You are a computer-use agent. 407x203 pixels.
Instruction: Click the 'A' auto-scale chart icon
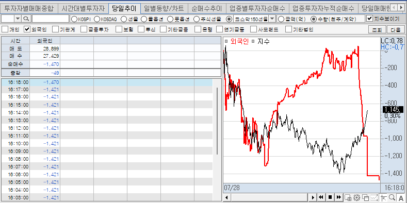(400, 197)
